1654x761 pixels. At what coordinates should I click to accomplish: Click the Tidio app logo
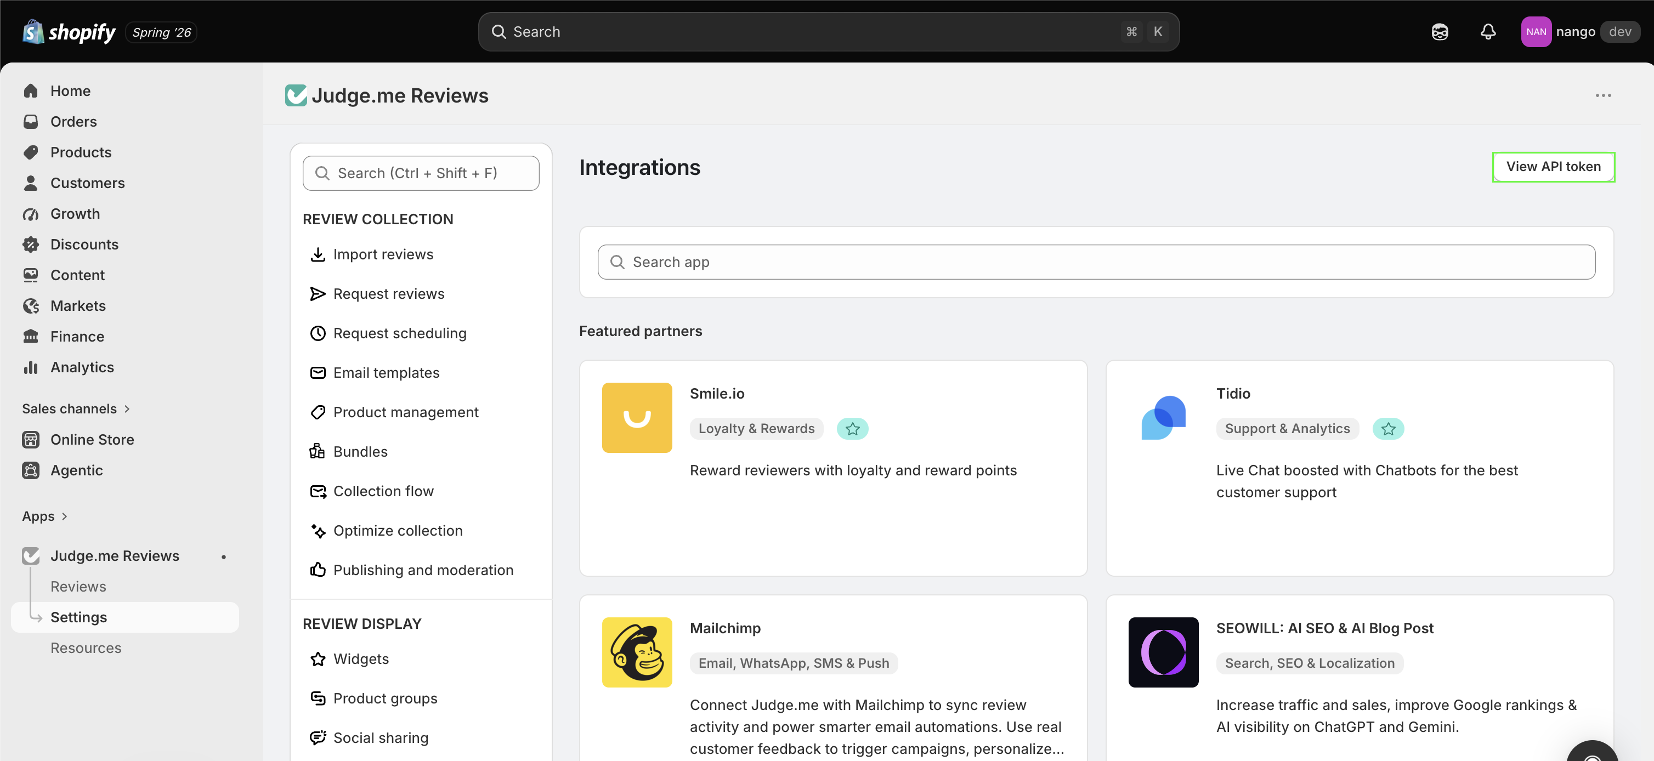1163,418
